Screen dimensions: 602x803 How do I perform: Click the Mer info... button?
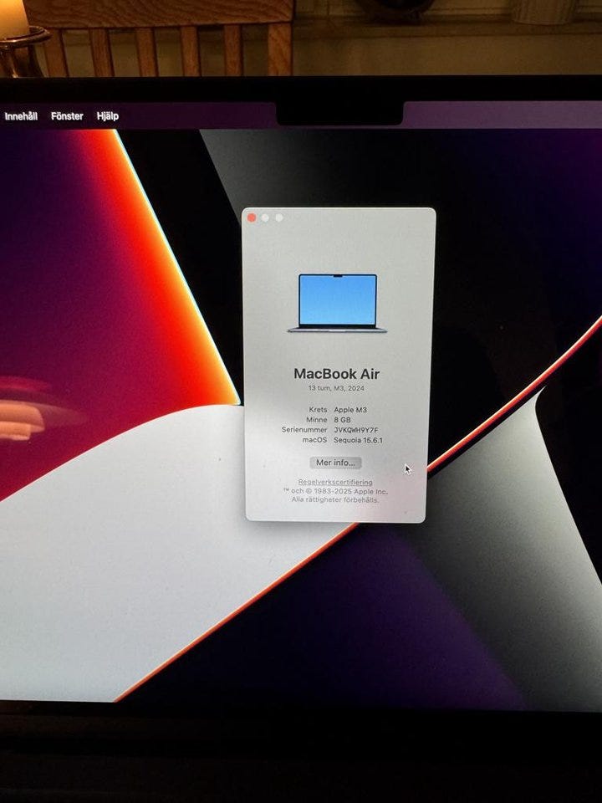click(x=335, y=463)
